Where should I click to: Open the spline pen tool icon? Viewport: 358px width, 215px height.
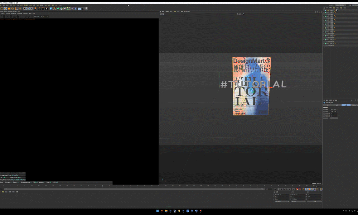click(54, 9)
